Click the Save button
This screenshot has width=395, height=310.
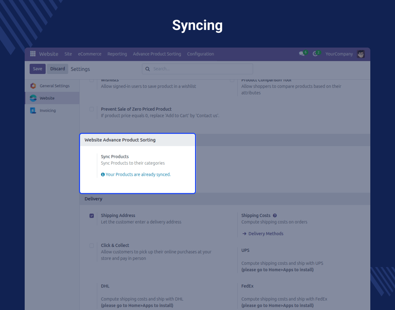point(37,69)
